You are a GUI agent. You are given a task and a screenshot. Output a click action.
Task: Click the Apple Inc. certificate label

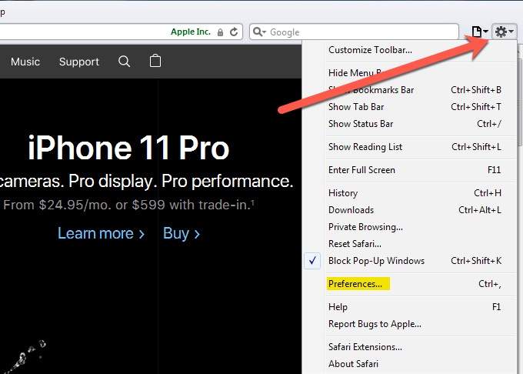pos(191,32)
